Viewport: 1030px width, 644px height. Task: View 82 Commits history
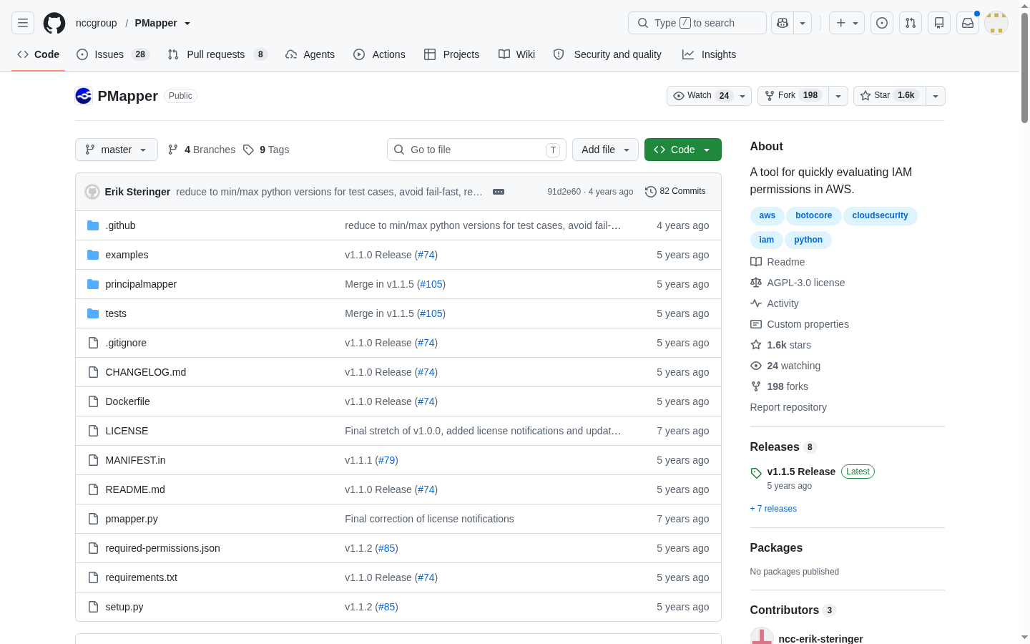(x=675, y=191)
